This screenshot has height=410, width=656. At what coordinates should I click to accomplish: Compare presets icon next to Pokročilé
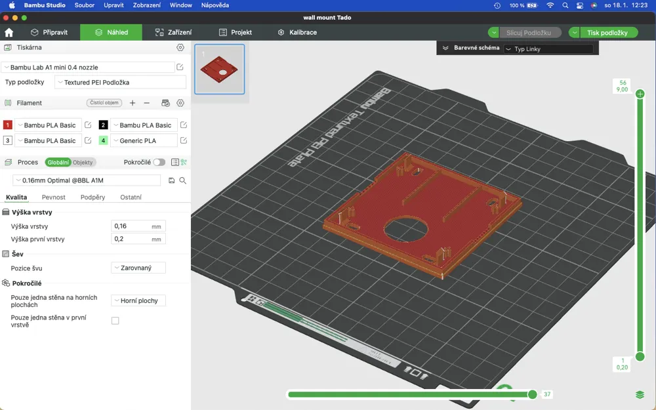(184, 162)
